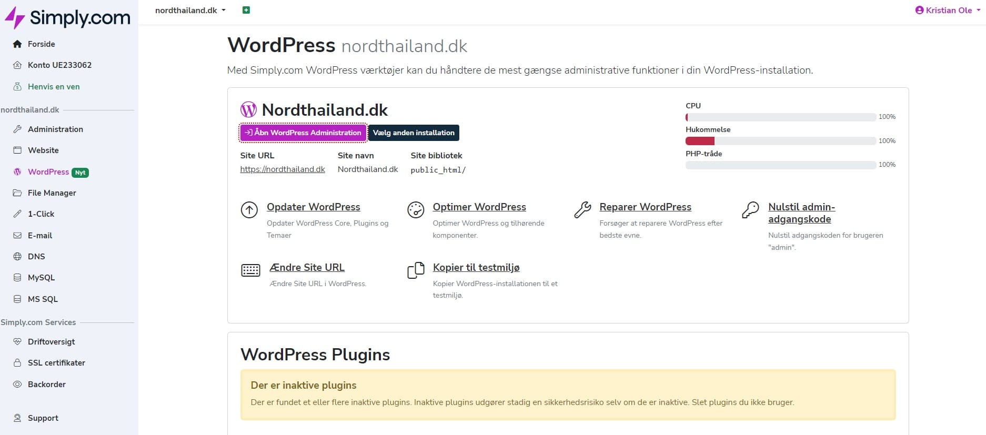Viewport: 986px width, 435px height.
Task: Click the Site navn value Nordthailand.dk
Action: (368, 169)
